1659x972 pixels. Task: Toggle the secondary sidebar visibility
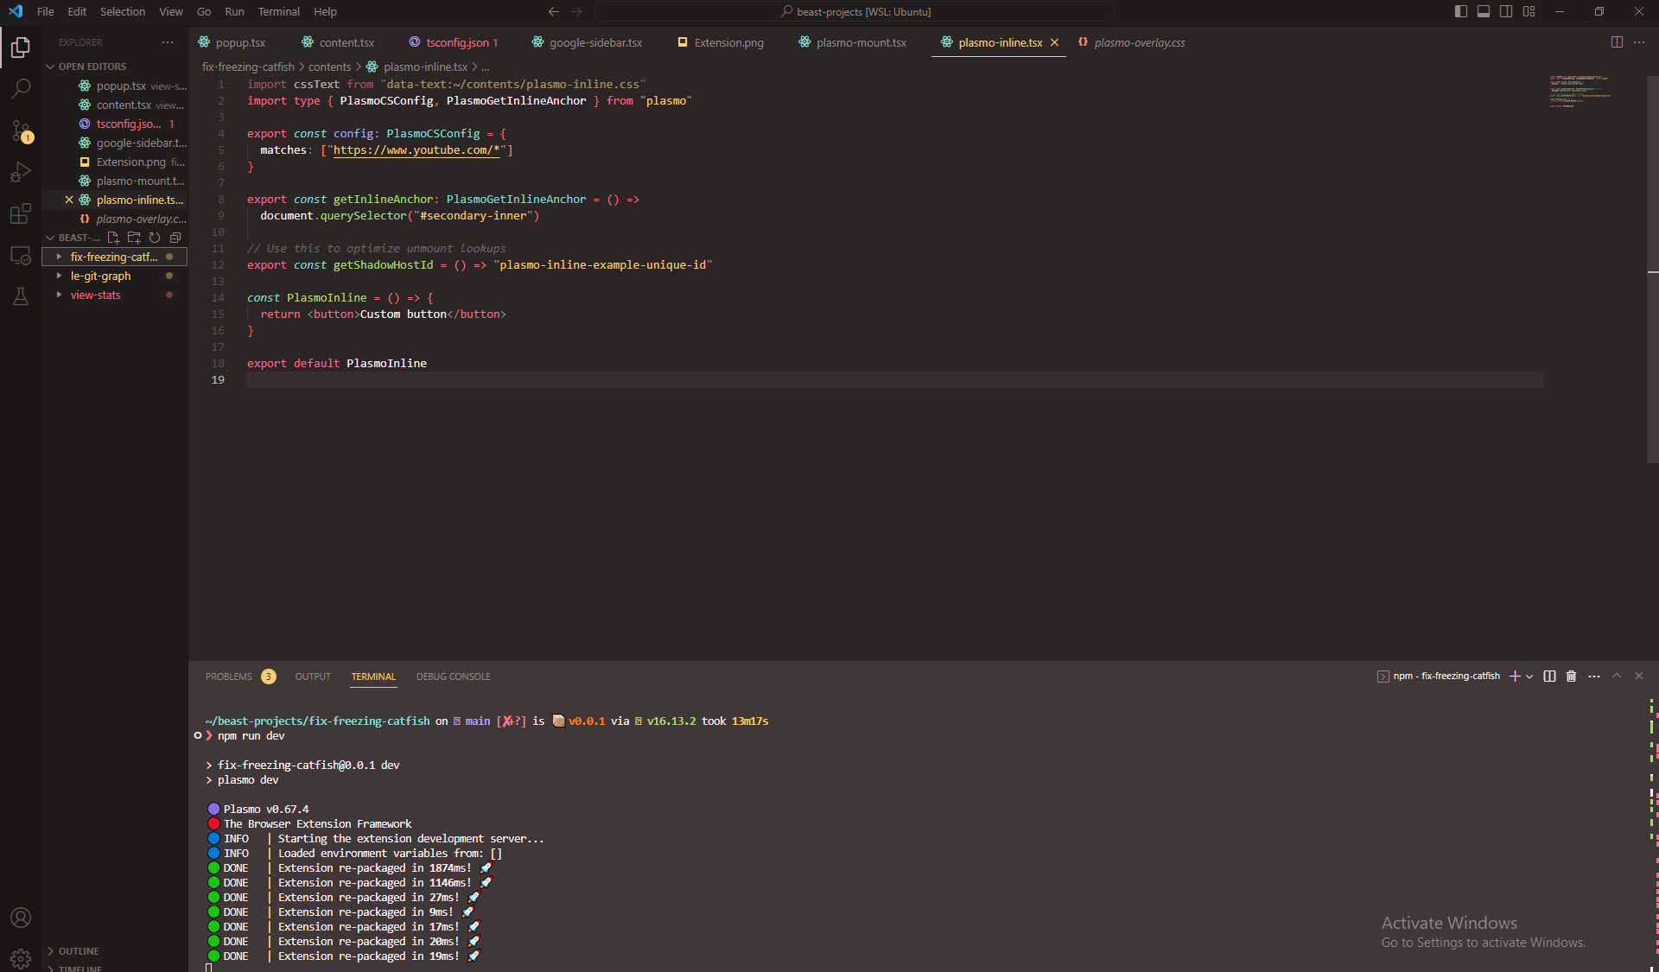(x=1506, y=11)
